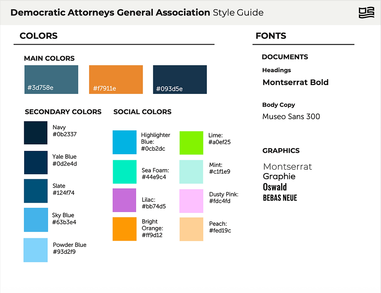Click the hex code '#93d2f9'

65,252
